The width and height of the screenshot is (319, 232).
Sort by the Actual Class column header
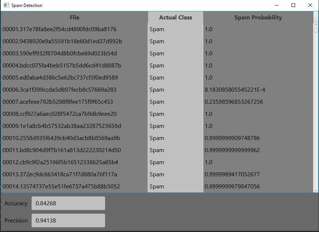(x=176, y=18)
